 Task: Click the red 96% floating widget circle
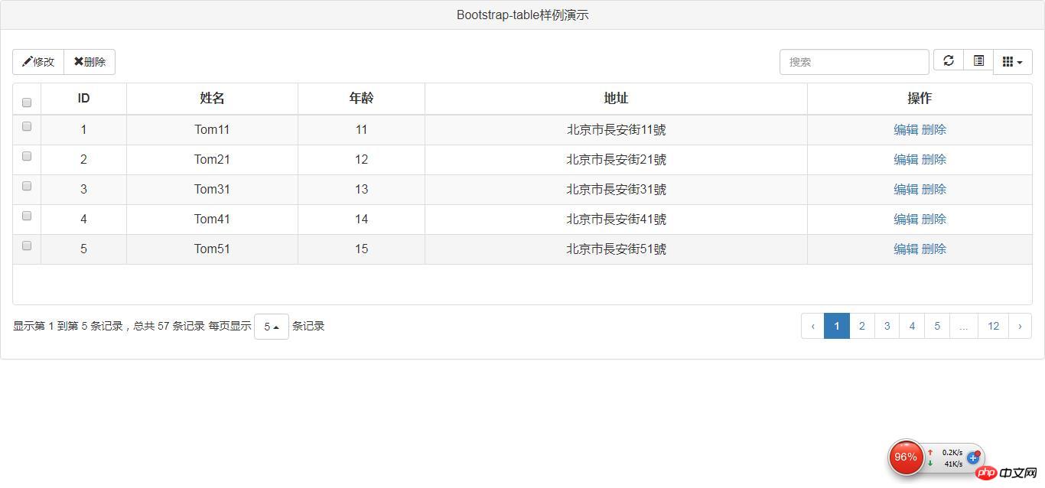905,457
